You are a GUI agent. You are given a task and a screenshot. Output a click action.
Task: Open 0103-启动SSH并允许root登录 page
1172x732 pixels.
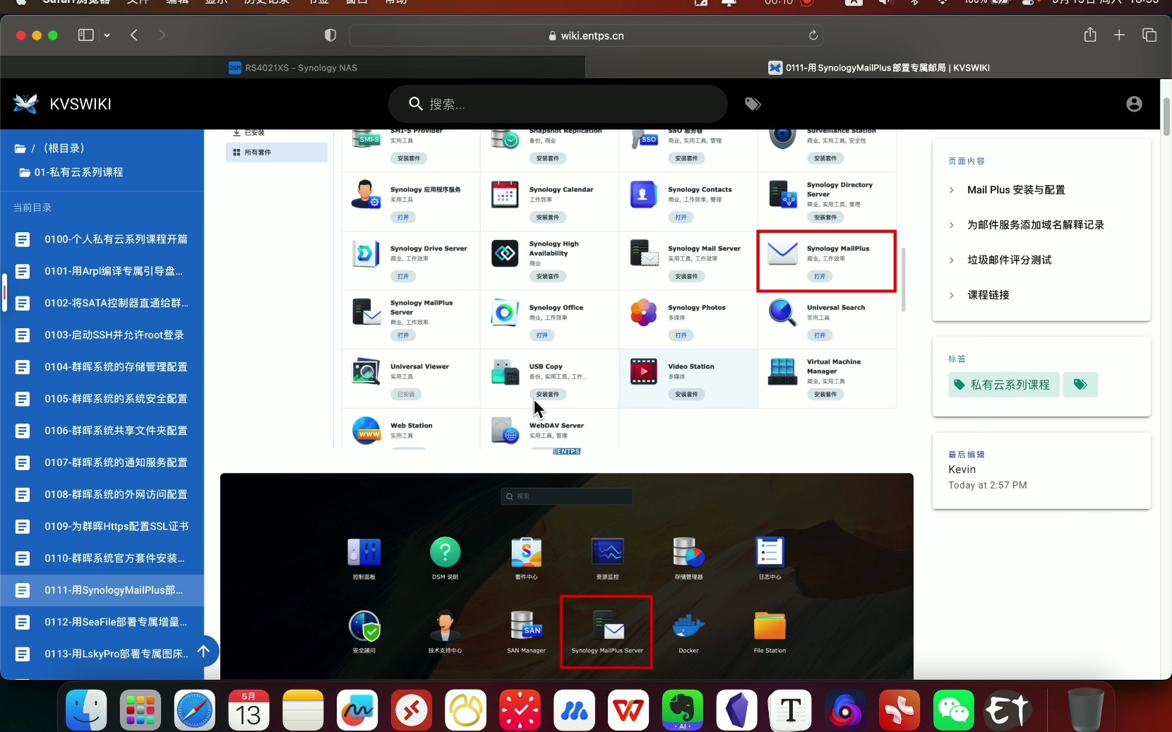102,335
